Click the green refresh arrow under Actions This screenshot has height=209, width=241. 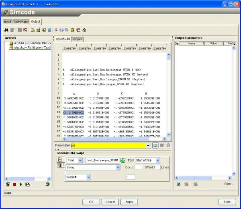[48, 184]
